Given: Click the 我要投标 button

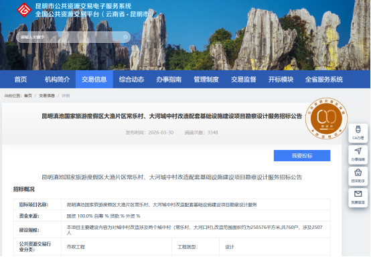Looking at the screenshot, I should (302, 155).
